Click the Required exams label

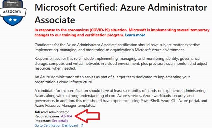pyautogui.click(x=47, y=116)
